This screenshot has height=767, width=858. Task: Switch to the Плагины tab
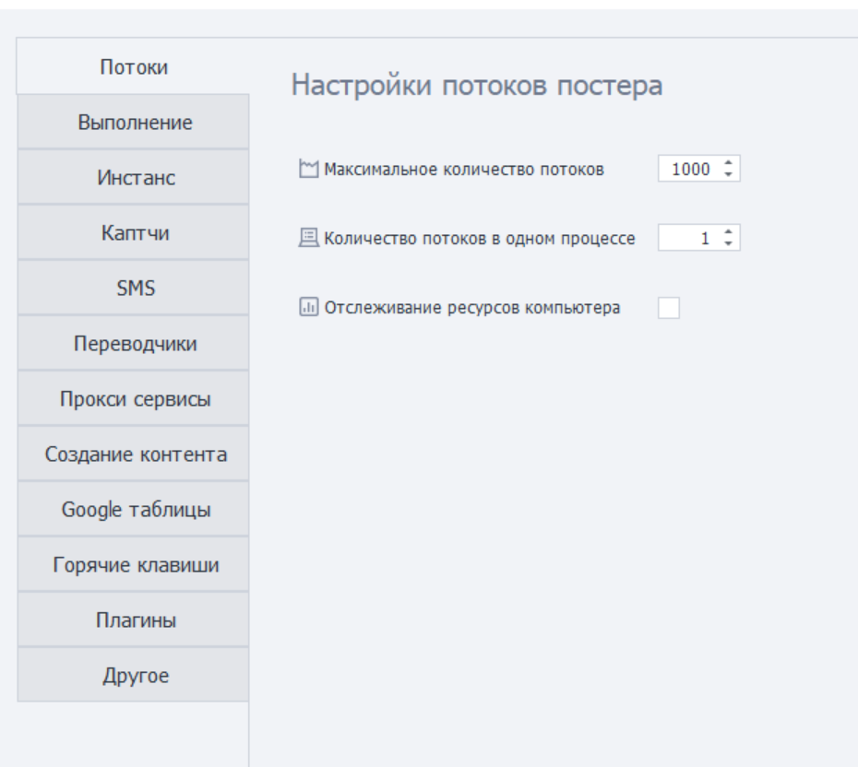point(134,619)
